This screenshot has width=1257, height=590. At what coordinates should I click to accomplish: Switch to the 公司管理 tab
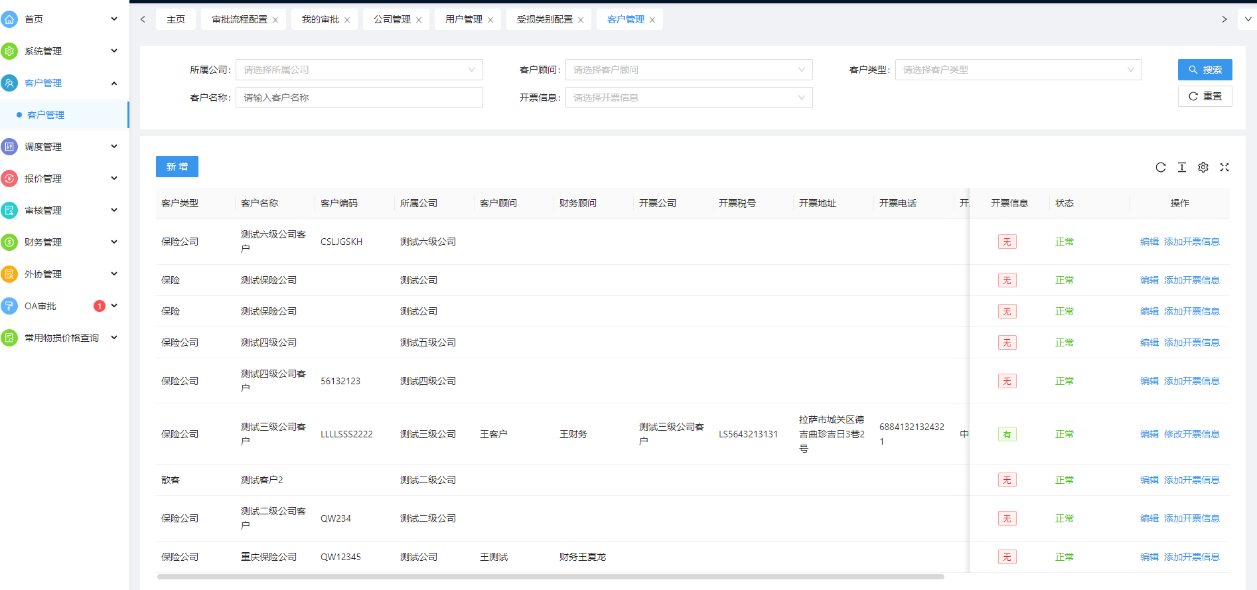392,19
